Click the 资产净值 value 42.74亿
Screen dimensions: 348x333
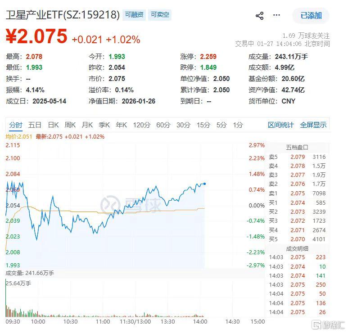point(293,90)
